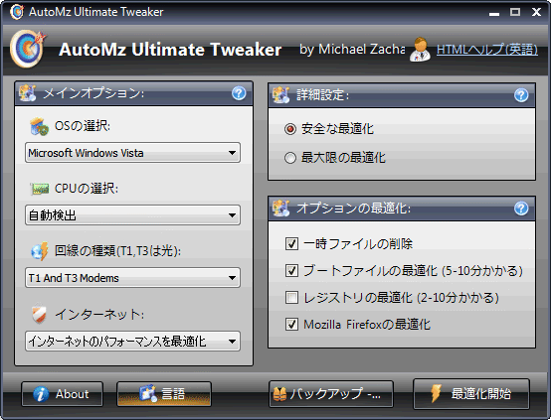
Task: Enable レジストリの最適化 checkbox
Action: tap(292, 298)
